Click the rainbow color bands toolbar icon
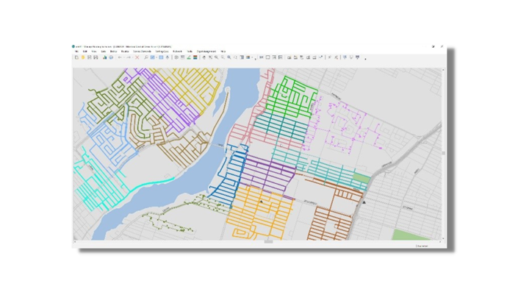This screenshot has width=518, height=292. pyautogui.click(x=195, y=57)
